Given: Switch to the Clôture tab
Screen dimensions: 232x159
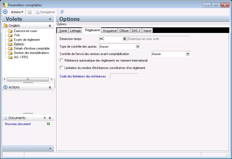Looking at the screenshot, I should coord(124,31).
